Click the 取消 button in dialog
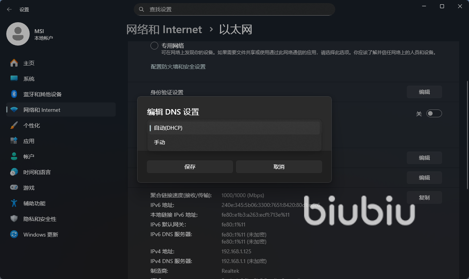Screen dimensions: 469x279 click(279, 167)
